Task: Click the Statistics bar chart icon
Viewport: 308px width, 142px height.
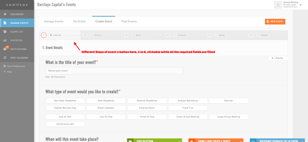Action: (5, 40)
